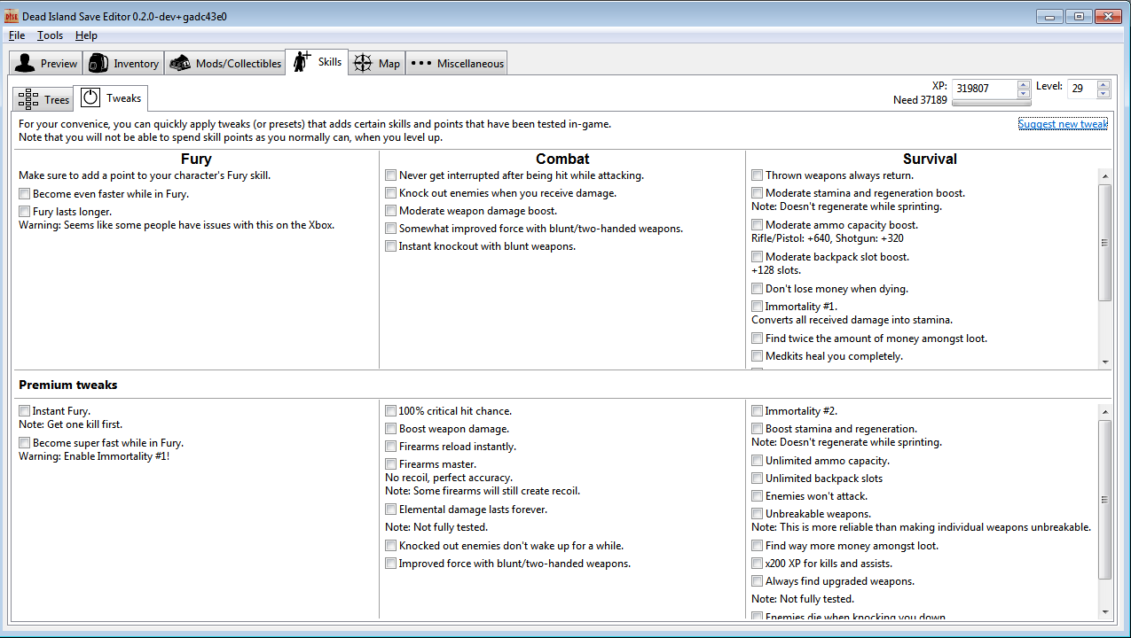The image size is (1131, 638).
Task: Enable Always find upgraded weapons
Action: pos(758,581)
